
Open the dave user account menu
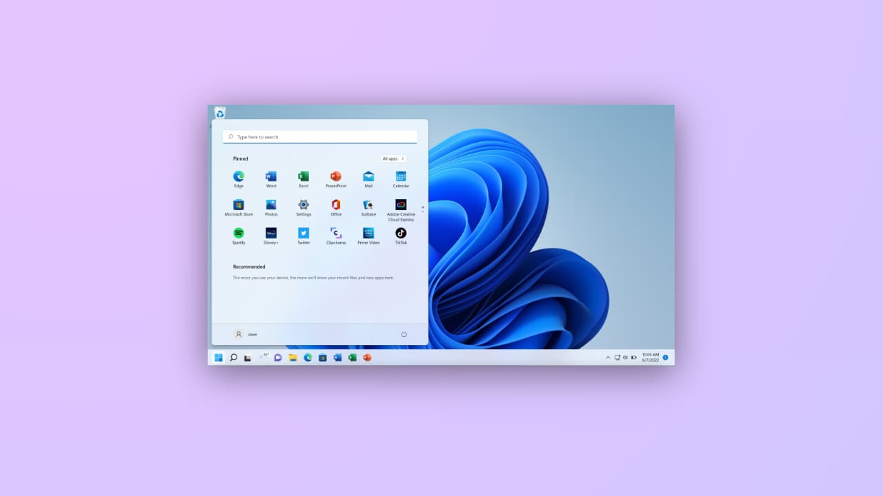point(246,334)
